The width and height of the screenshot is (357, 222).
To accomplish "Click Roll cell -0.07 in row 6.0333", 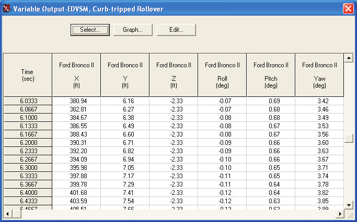I will pyautogui.click(x=222, y=101).
